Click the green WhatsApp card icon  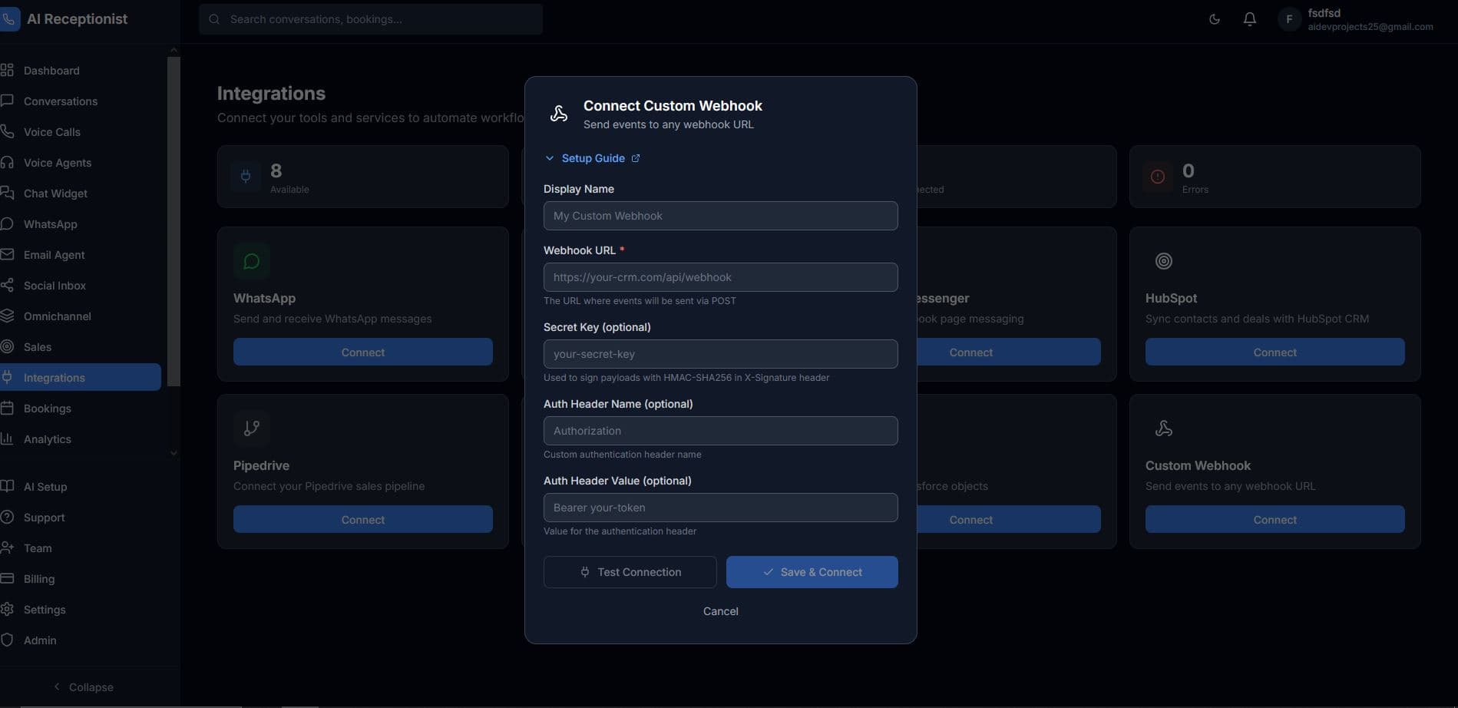pos(252,260)
